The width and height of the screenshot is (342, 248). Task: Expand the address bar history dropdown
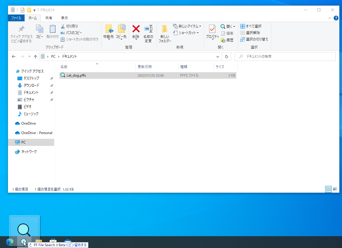click(x=218, y=57)
